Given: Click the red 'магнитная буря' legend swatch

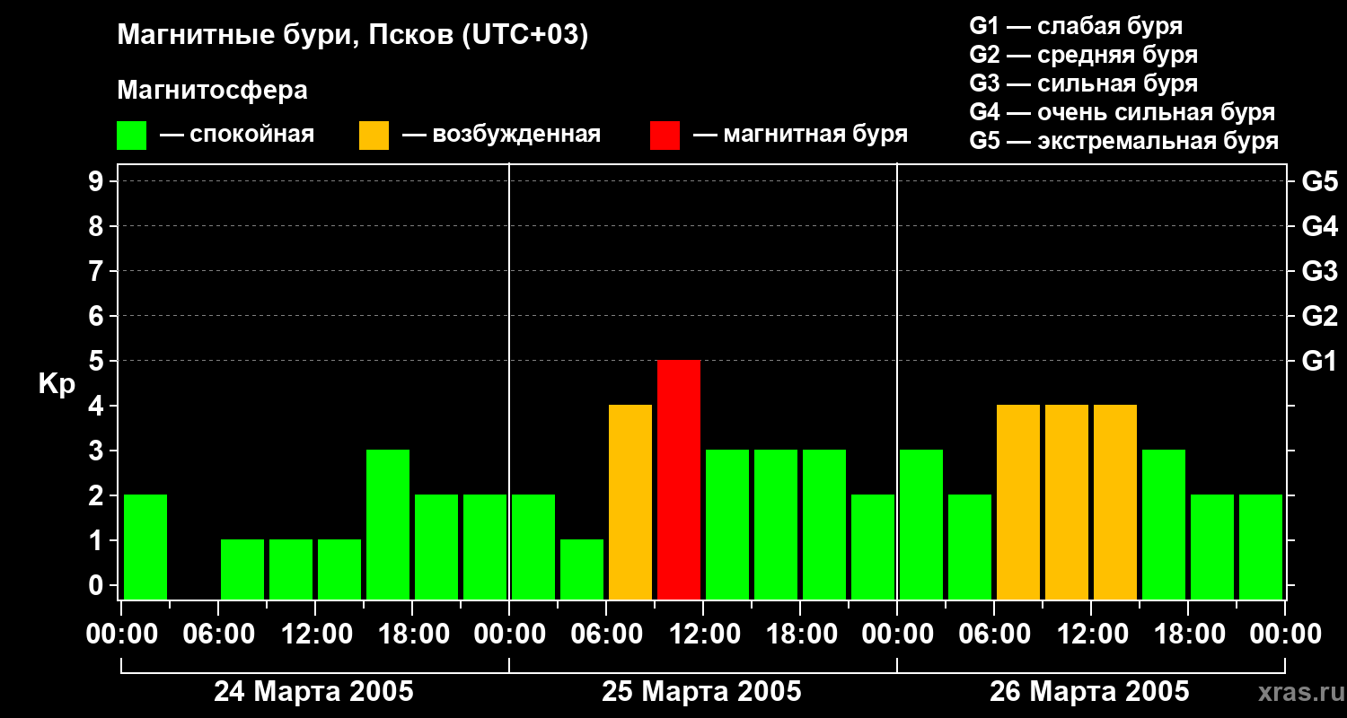Looking at the screenshot, I should click(665, 136).
